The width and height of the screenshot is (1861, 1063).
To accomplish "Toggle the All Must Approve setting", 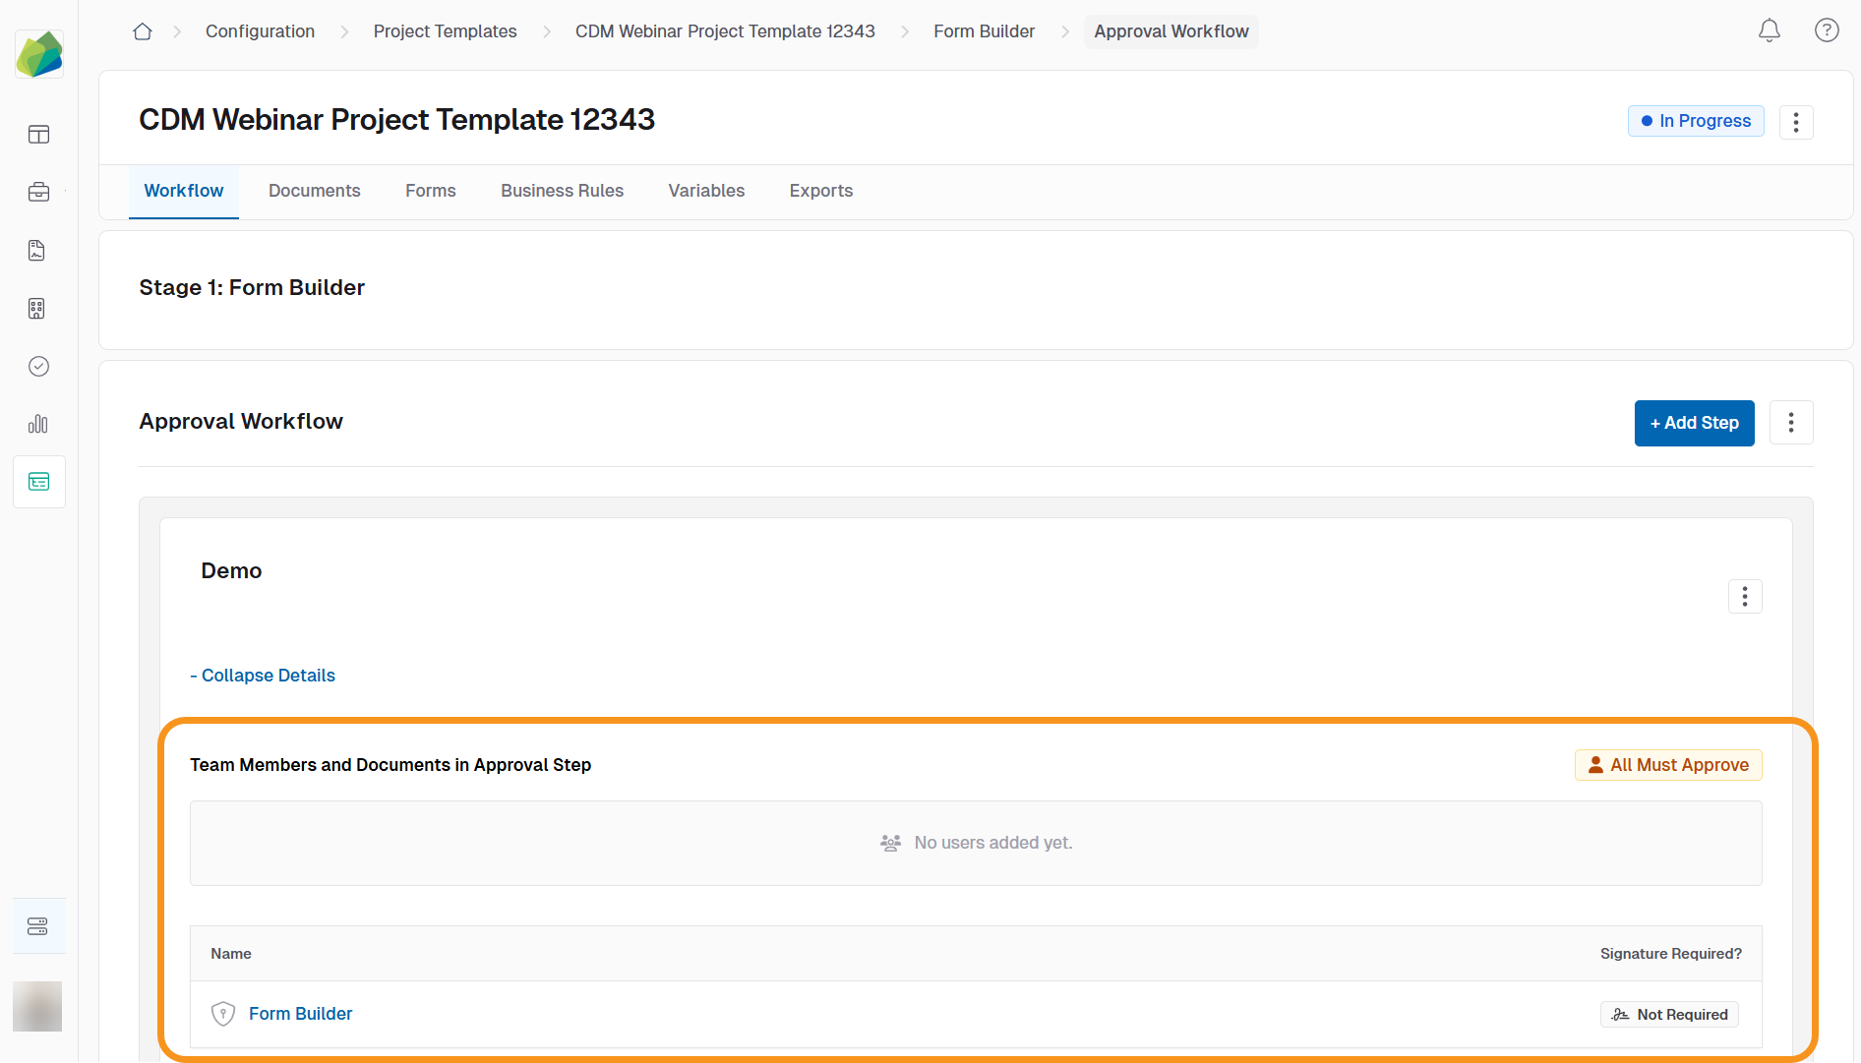I will [x=1667, y=764].
